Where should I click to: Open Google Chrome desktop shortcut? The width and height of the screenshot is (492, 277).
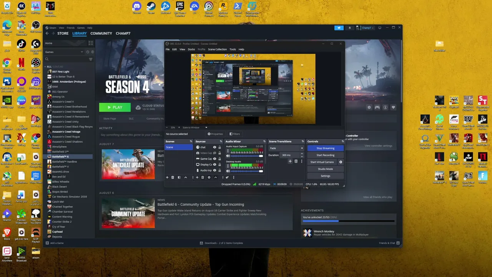[x=7, y=65]
